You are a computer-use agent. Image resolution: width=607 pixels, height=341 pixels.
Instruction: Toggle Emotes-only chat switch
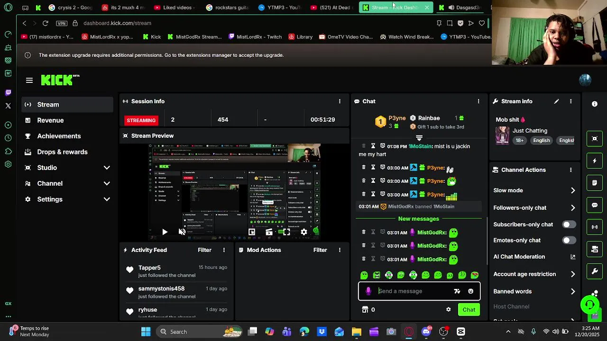(x=569, y=240)
